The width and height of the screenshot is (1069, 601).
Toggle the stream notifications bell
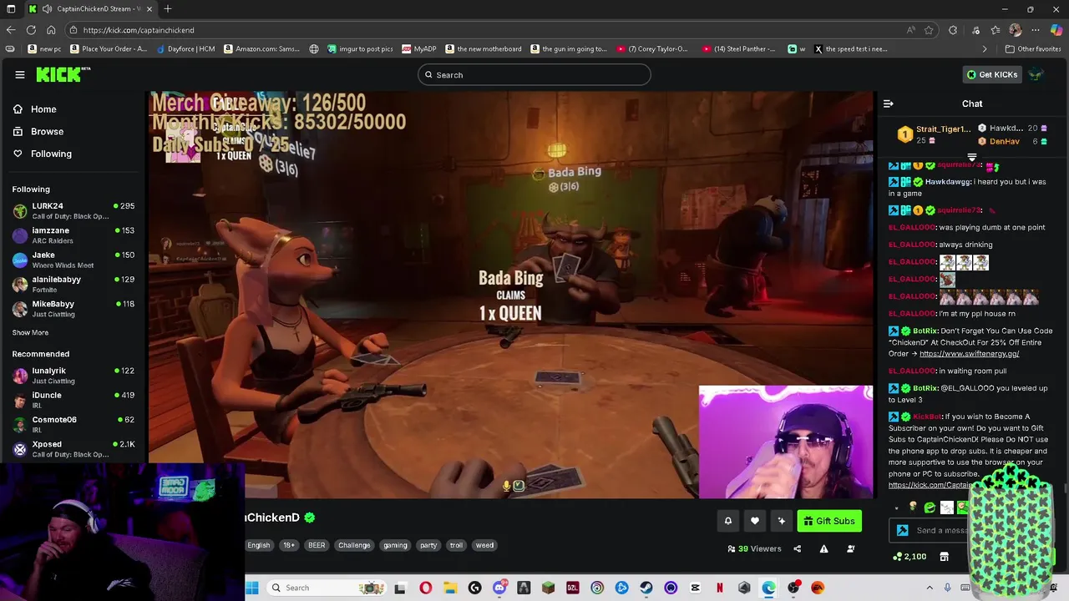(727, 521)
